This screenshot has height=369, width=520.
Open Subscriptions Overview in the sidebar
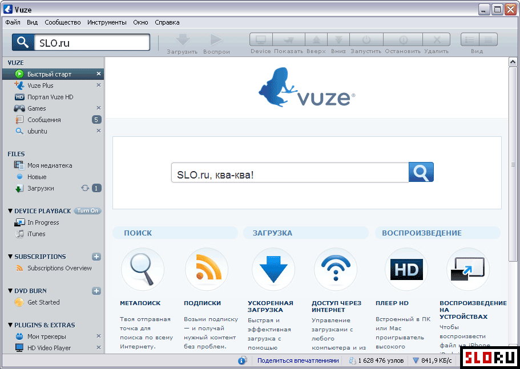pyautogui.click(x=53, y=268)
